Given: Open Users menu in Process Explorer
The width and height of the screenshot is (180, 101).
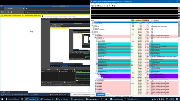Looking at the screenshot, I should point(112,4).
